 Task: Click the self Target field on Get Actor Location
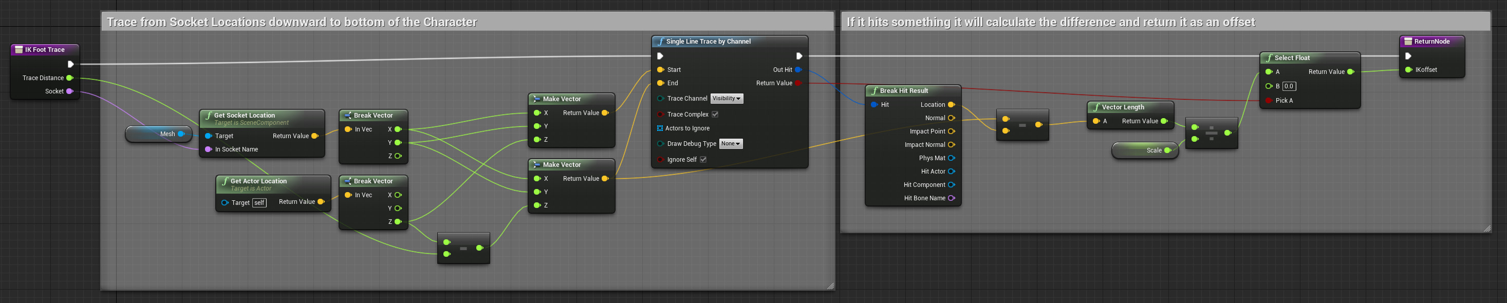(259, 202)
